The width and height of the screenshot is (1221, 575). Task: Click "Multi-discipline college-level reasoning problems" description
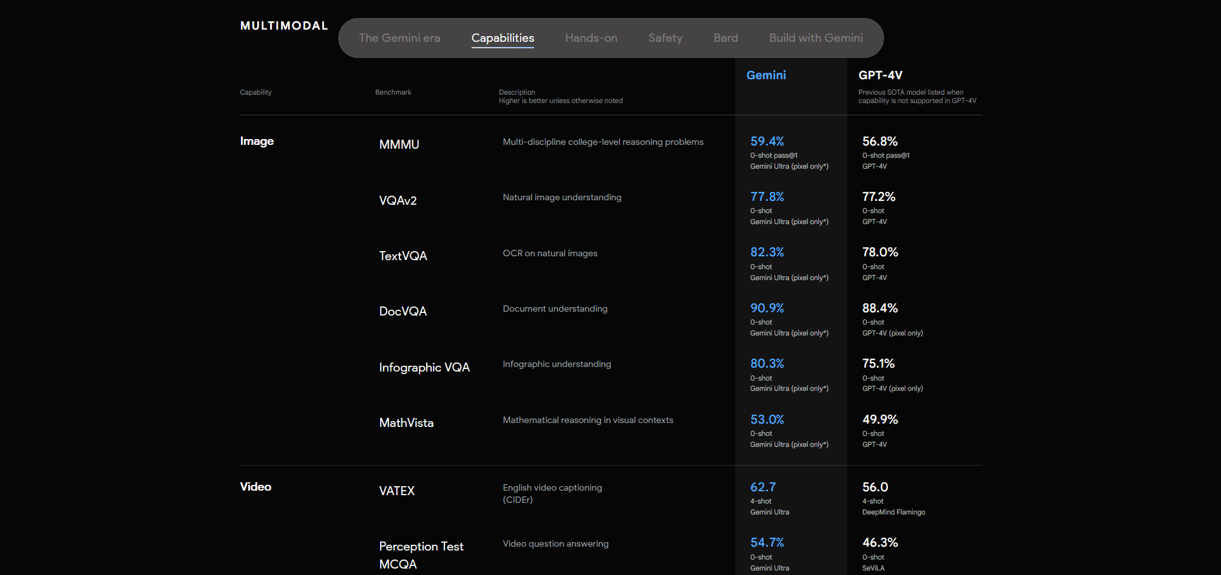pyautogui.click(x=603, y=142)
